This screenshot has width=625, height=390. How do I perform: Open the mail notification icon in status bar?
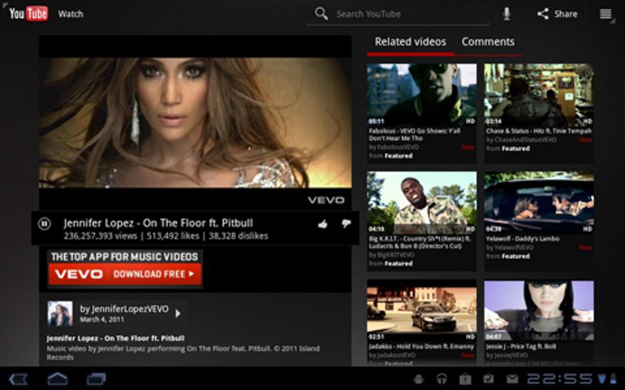(512, 379)
